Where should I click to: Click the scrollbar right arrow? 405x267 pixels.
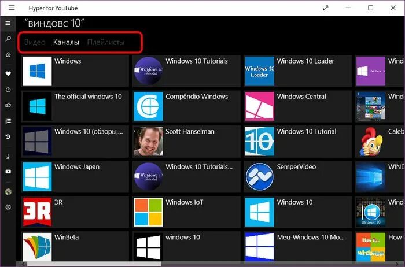[x=398, y=264]
